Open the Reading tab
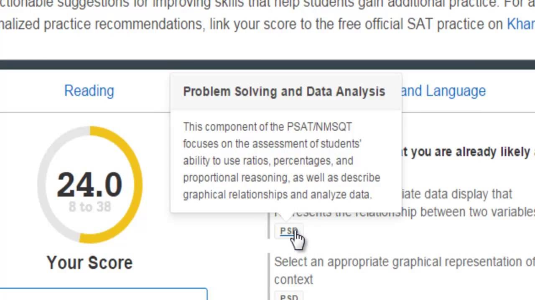This screenshot has height=300, width=535. (x=89, y=91)
